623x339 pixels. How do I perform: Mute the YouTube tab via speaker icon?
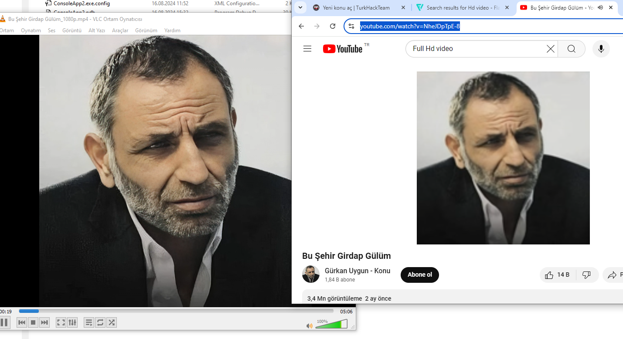600,7
